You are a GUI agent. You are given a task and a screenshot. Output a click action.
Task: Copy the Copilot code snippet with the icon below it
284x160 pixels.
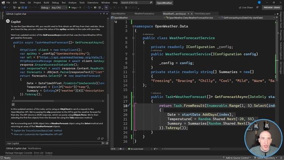13,104
